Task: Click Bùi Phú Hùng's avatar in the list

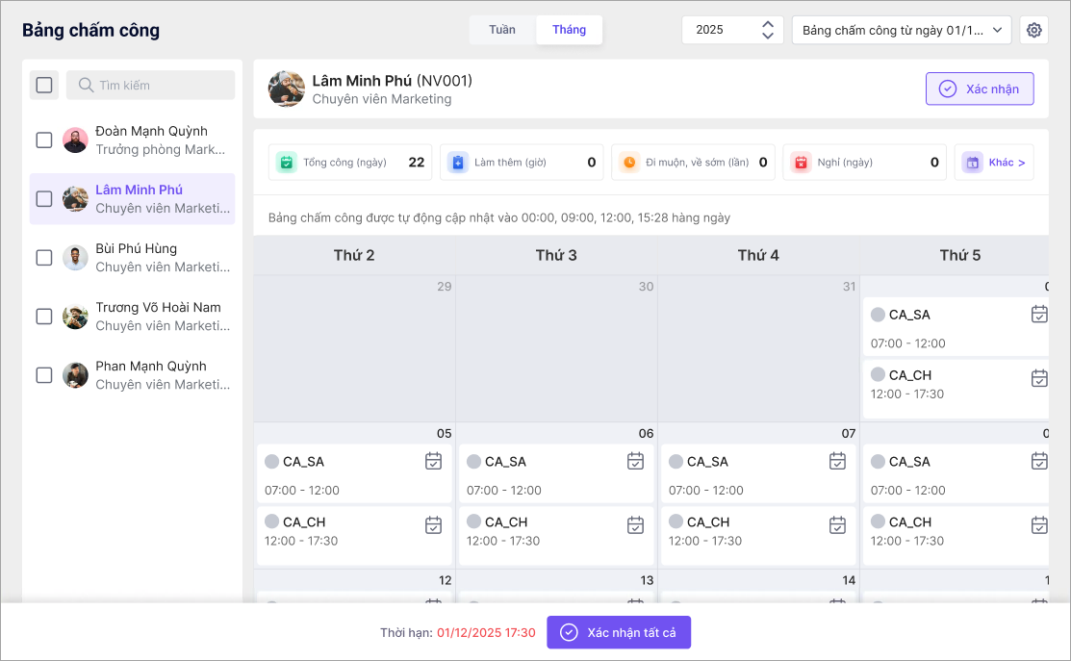Action: [x=75, y=258]
